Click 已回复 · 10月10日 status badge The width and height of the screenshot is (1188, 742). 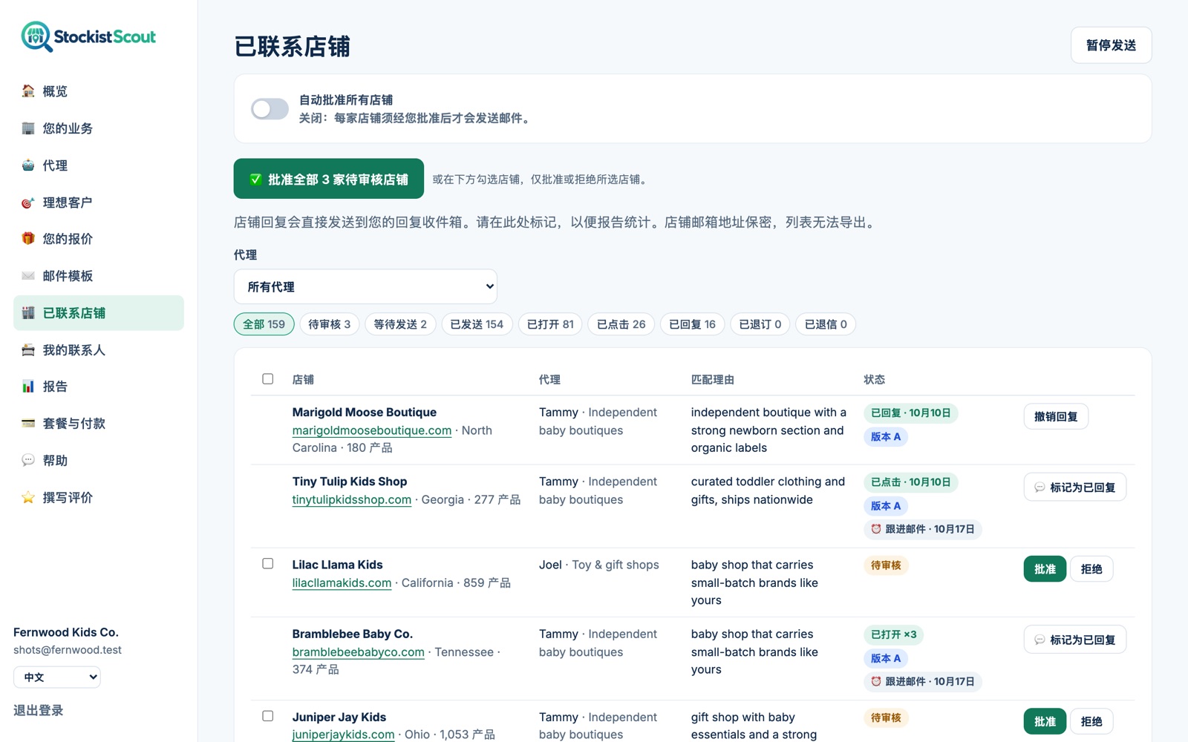click(x=910, y=413)
